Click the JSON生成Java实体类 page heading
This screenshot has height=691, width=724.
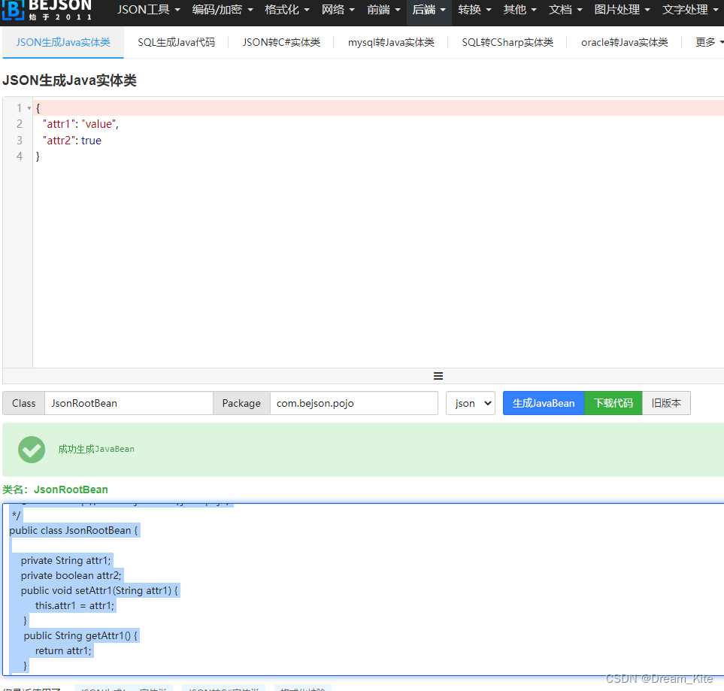point(69,80)
